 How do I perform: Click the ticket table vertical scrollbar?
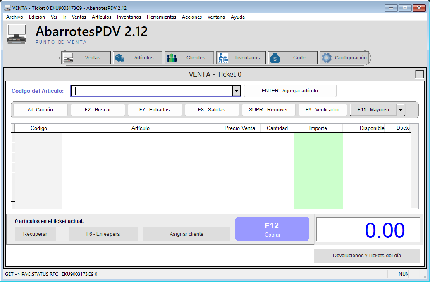[415, 166]
